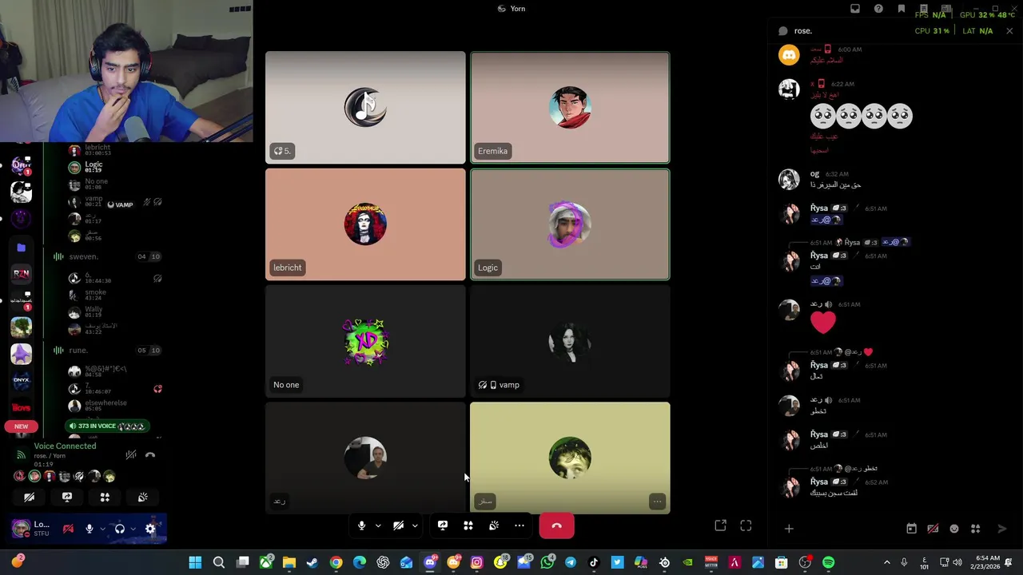Toggle noise suppression next to Voice Connected
The image size is (1023, 575).
click(x=130, y=454)
